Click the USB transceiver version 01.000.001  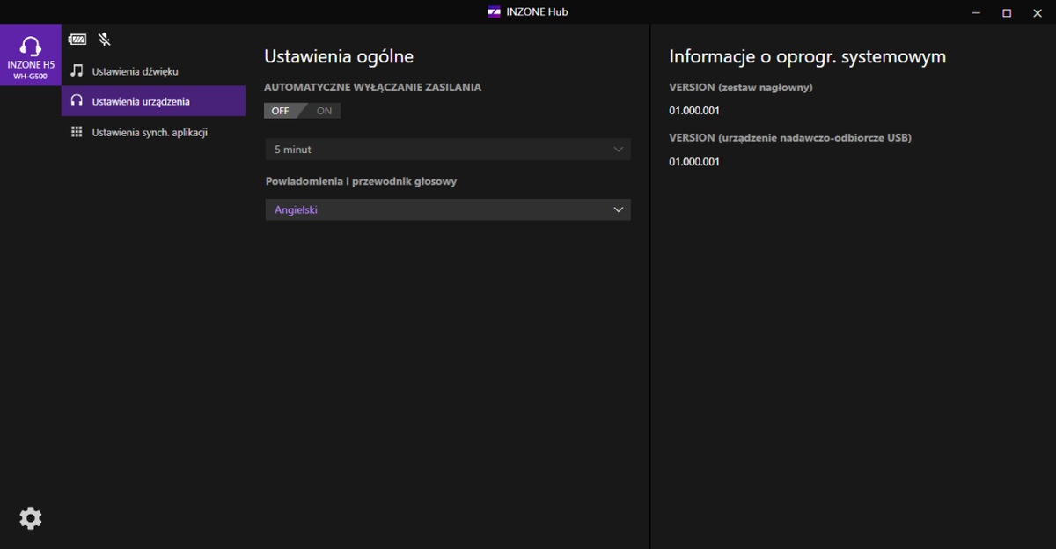click(694, 162)
